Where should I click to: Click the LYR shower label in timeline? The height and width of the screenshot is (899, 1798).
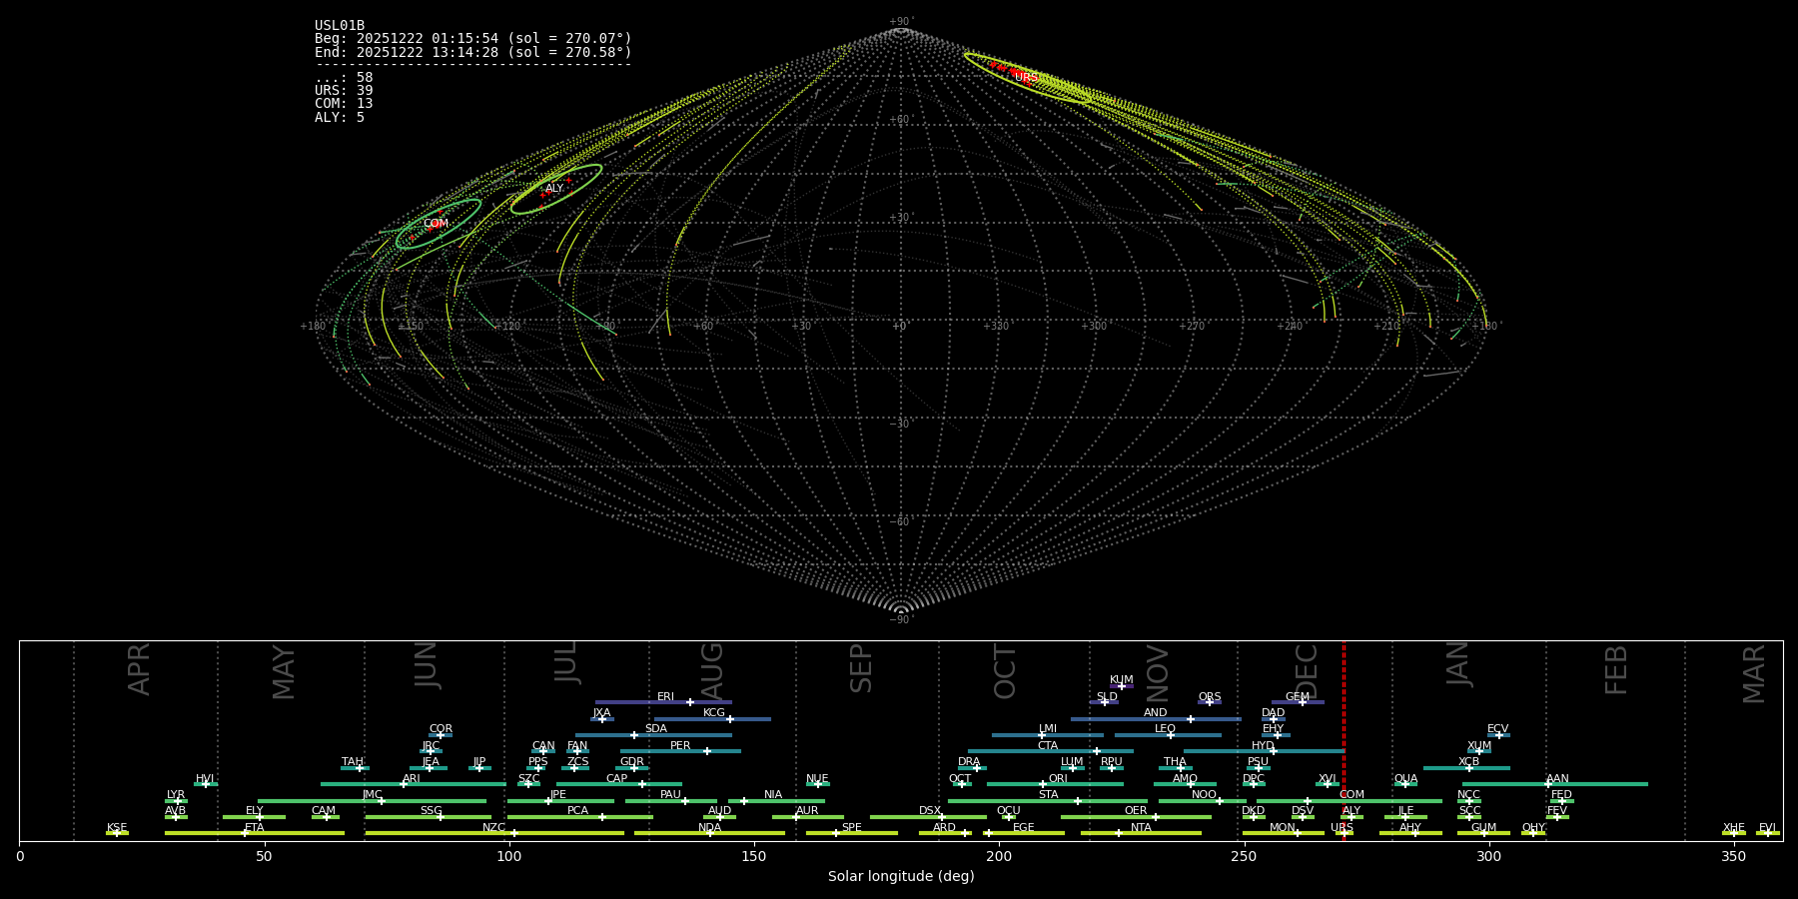pyautogui.click(x=176, y=795)
